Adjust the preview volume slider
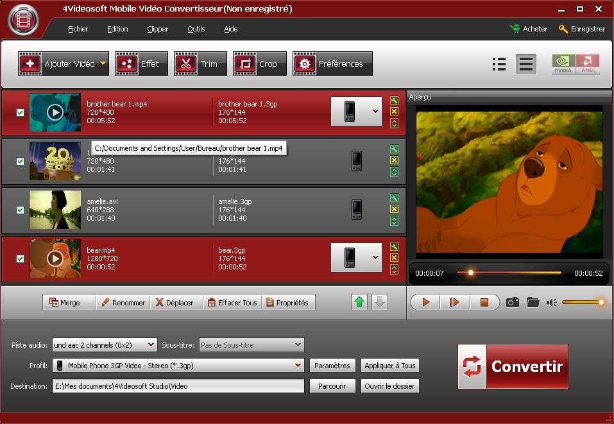The height and width of the screenshot is (424, 614). pos(583,302)
